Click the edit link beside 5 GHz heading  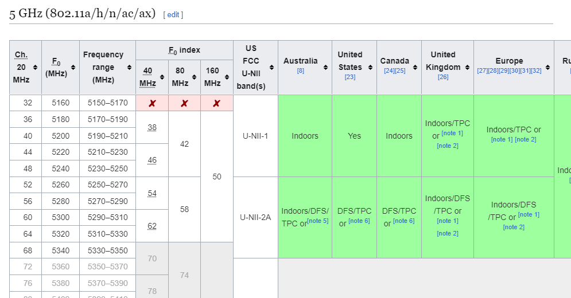click(x=173, y=14)
